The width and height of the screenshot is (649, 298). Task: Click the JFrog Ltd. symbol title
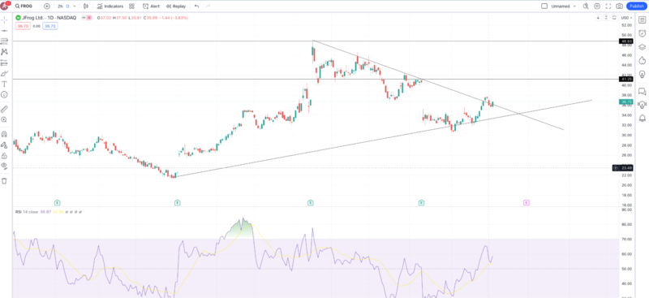click(49, 18)
